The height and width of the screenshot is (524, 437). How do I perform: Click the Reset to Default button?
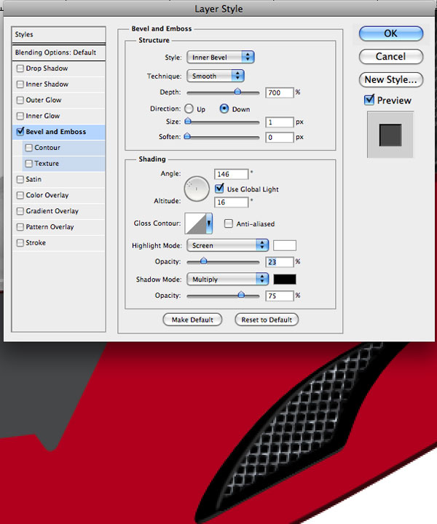coord(267,319)
